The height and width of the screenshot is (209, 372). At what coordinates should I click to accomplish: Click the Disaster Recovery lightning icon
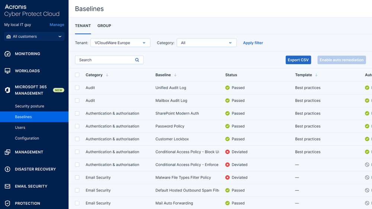click(7, 169)
